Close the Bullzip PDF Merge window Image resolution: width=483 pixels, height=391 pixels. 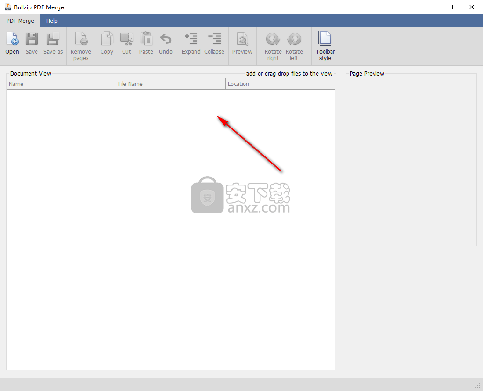472,7
